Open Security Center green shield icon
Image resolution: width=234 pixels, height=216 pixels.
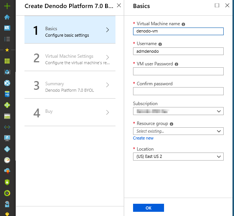point(7,182)
